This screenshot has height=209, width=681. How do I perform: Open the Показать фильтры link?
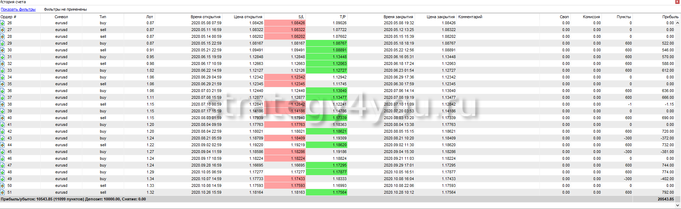[18, 10]
